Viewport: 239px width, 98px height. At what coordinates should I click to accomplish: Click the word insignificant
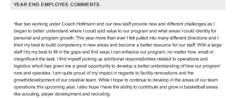pos(26,59)
